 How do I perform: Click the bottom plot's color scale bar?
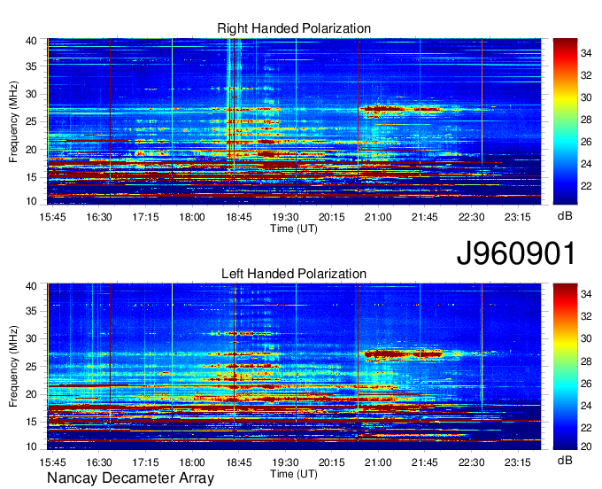click(565, 367)
